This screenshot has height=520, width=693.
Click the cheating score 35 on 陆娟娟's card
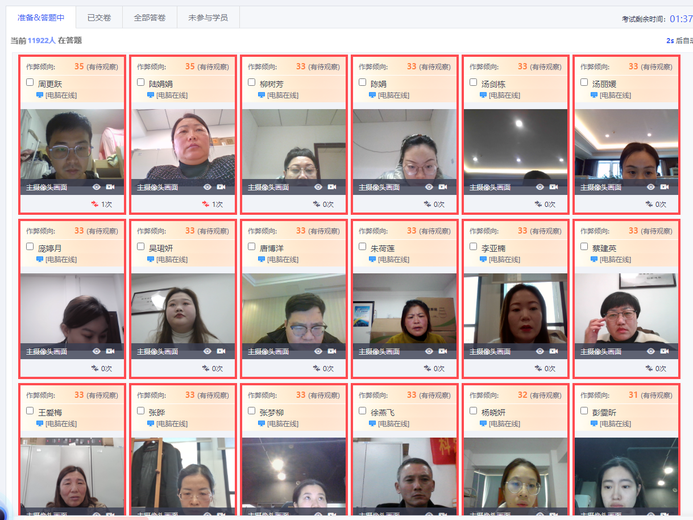[190, 67]
